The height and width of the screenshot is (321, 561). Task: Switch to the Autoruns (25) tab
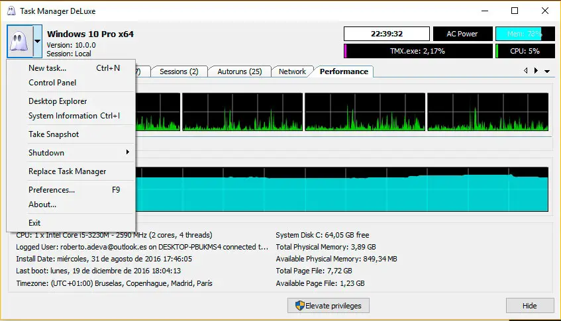[239, 71]
